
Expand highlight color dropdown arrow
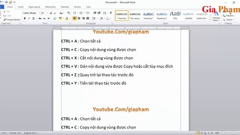(x=63, y=18)
